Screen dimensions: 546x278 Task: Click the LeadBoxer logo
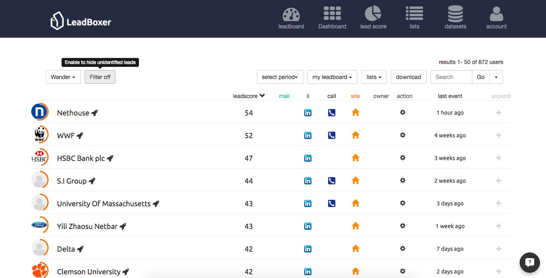(x=81, y=21)
